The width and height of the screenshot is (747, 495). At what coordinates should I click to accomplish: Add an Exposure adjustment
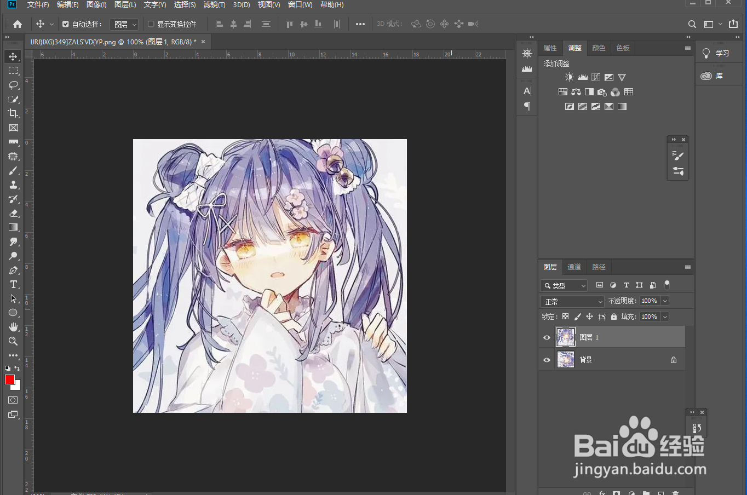pyautogui.click(x=608, y=77)
